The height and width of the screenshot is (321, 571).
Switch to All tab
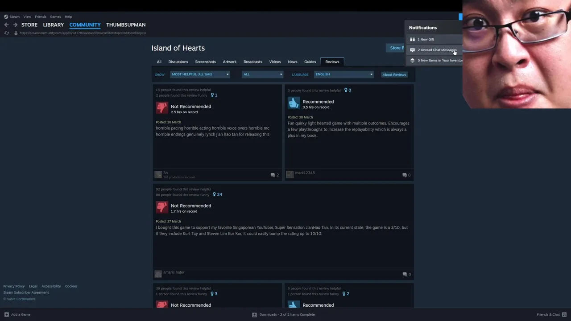click(159, 62)
